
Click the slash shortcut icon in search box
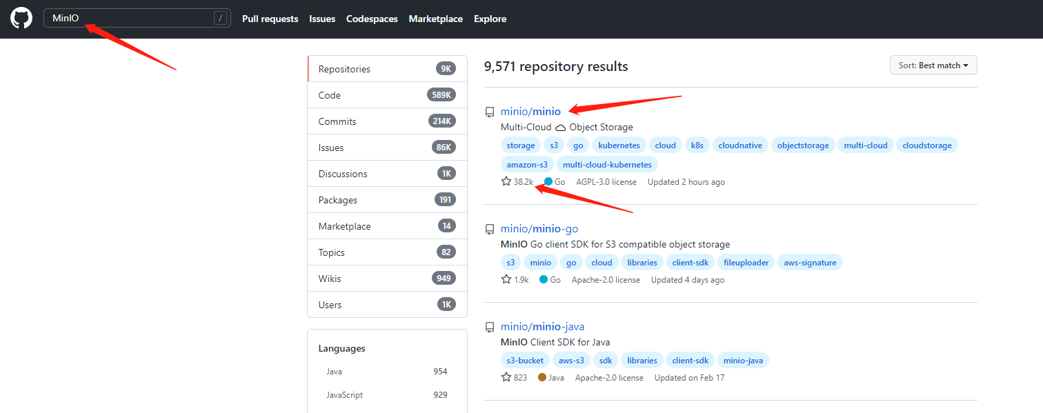(220, 19)
